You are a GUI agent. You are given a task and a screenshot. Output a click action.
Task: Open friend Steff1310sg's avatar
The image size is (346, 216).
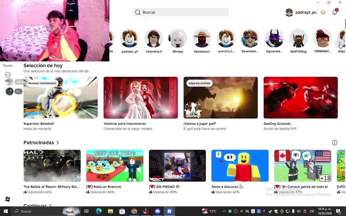pyautogui.click(x=298, y=38)
